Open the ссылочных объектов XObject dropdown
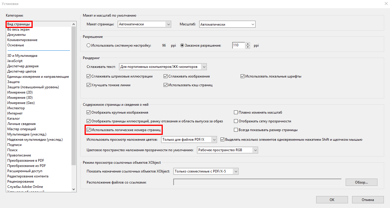 coord(206,171)
